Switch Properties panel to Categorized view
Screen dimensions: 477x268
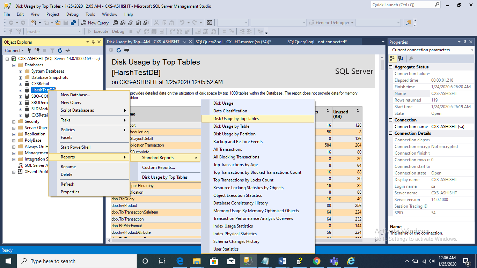(x=393, y=59)
